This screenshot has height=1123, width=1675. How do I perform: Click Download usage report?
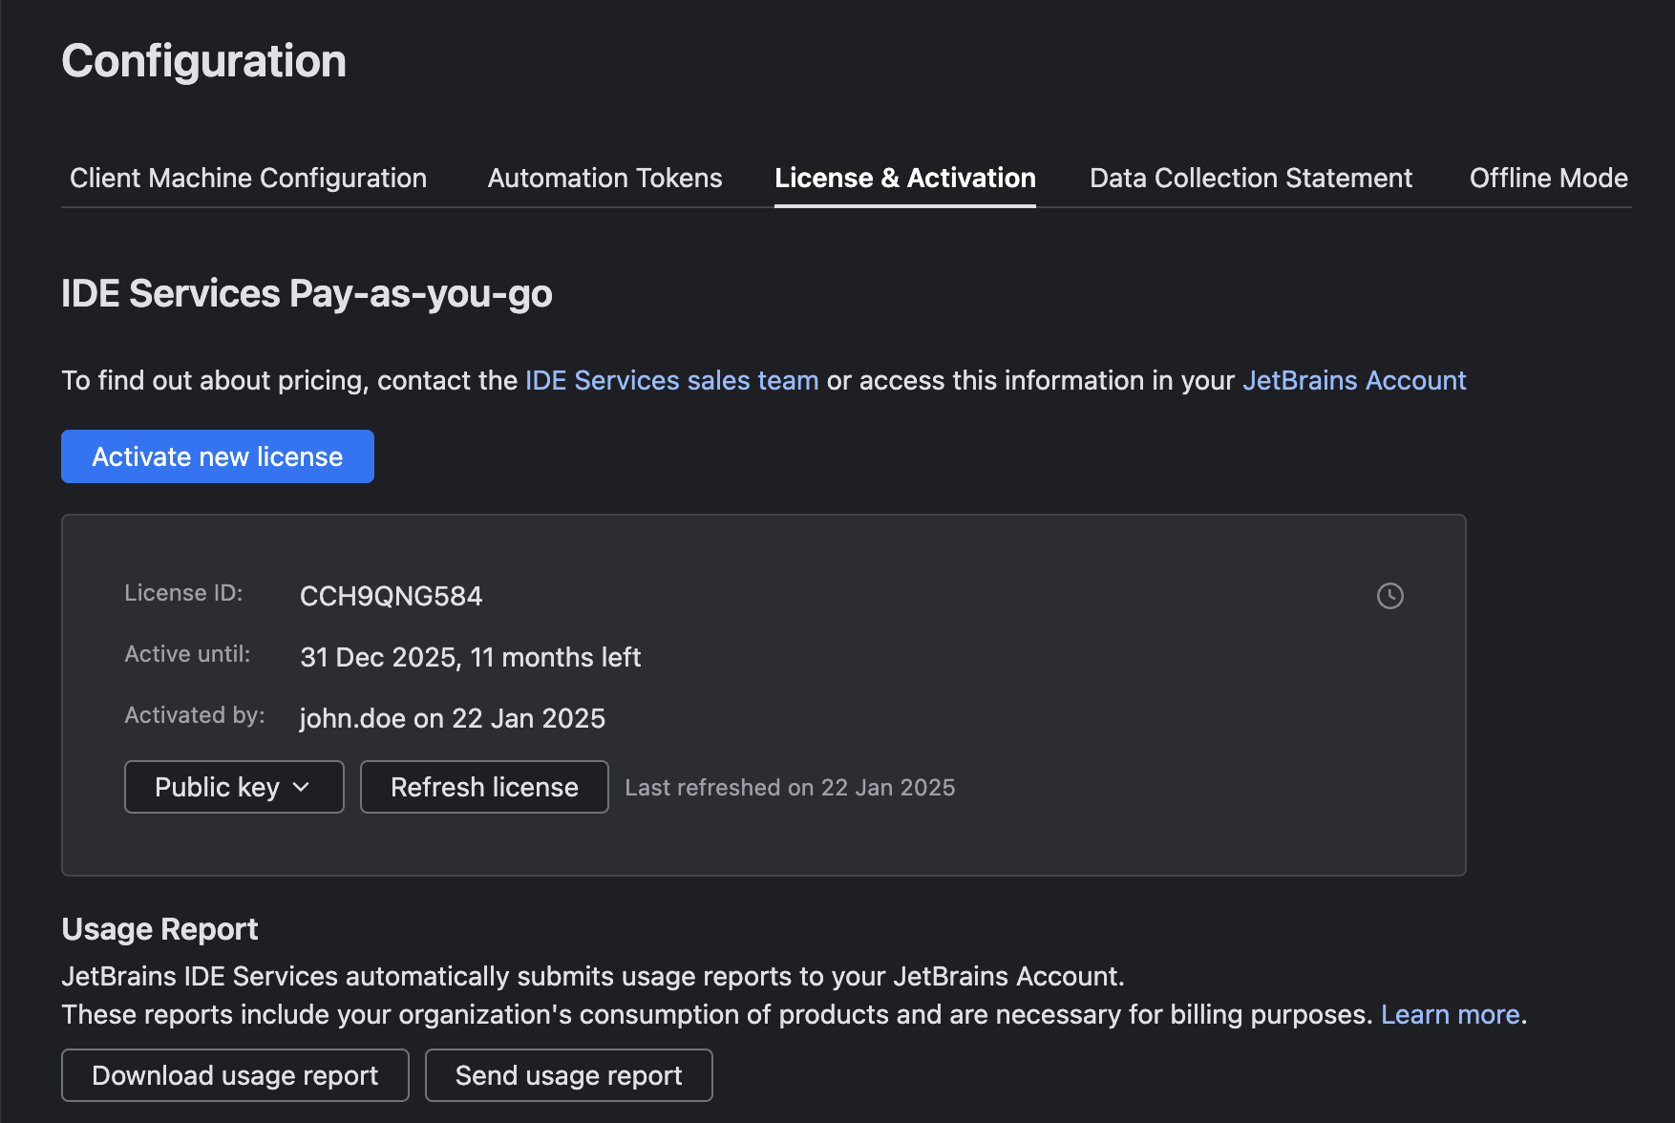[x=235, y=1075]
